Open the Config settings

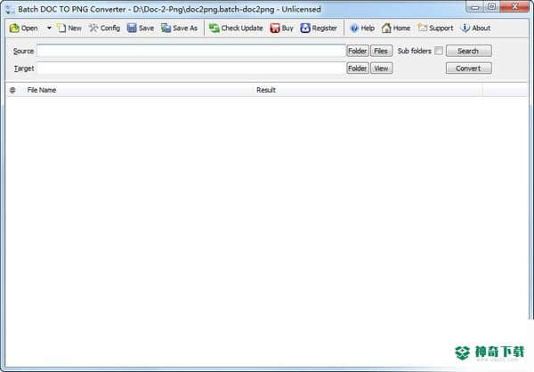point(104,28)
